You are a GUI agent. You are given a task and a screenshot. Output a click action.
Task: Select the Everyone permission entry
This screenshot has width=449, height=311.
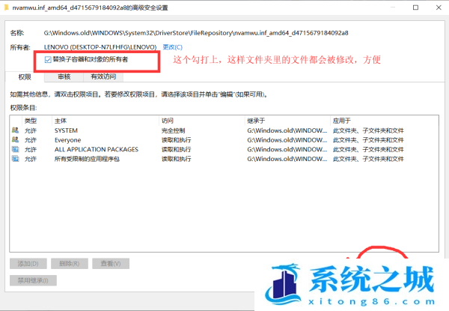tap(67, 140)
